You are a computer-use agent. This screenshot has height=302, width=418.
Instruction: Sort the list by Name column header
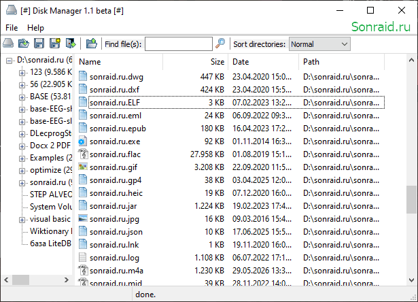(x=119, y=62)
